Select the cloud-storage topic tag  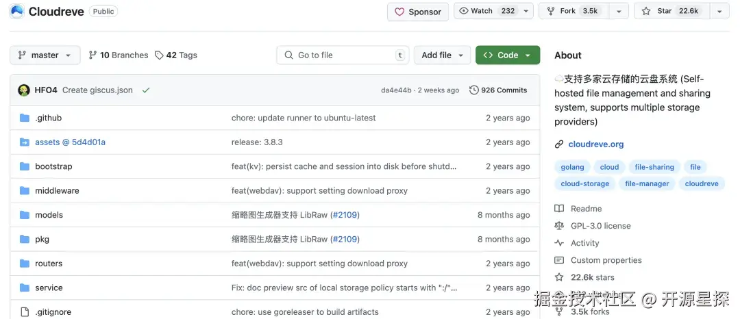[x=585, y=183]
